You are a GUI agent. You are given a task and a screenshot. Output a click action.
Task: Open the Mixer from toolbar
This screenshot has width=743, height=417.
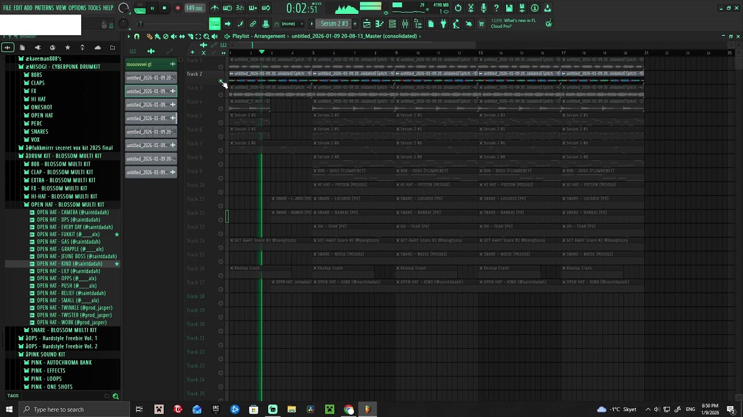pyautogui.click(x=405, y=24)
